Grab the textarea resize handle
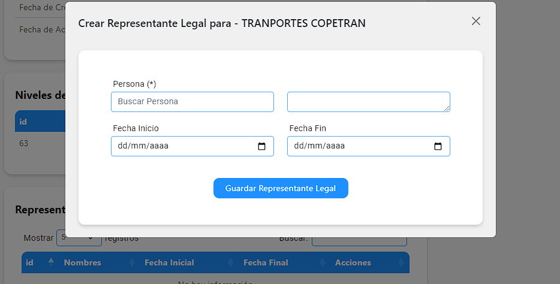The image size is (560, 284). pos(447,108)
